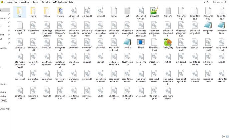The image size is (230, 138).
Task: Select the OwnershipUI.dll file
Action: click(x=74, y=76)
